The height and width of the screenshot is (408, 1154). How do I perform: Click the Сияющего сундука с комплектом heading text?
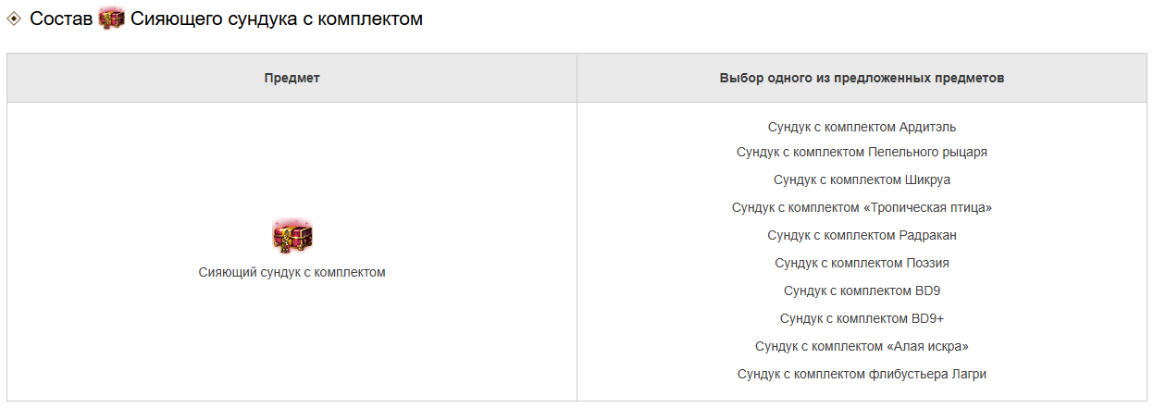tap(277, 19)
